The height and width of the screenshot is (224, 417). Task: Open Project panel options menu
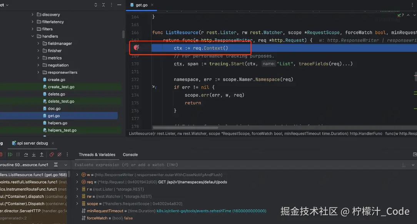pyautogui.click(x=112, y=5)
